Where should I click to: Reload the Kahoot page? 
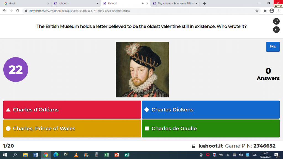coord(18,11)
